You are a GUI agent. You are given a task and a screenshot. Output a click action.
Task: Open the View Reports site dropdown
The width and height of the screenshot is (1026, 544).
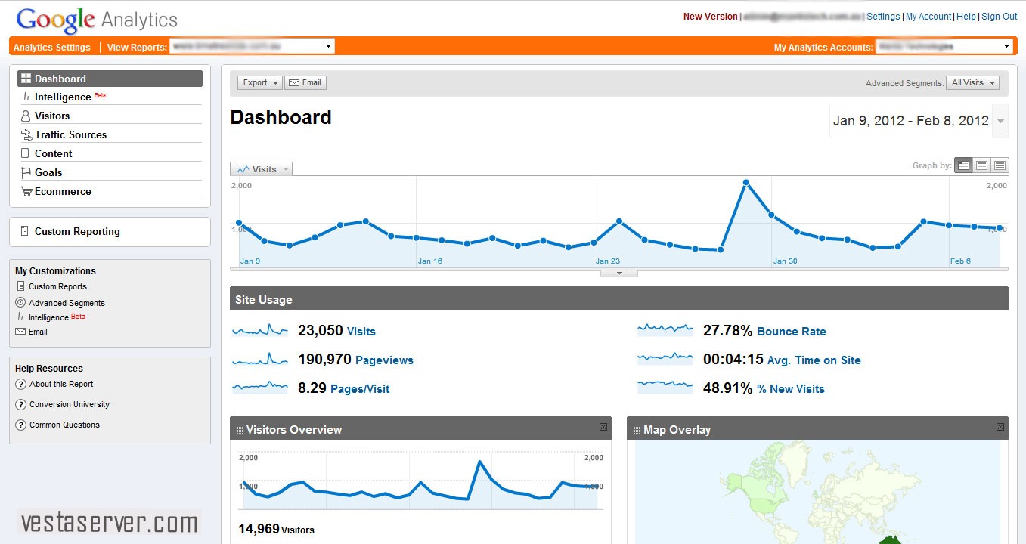[x=252, y=46]
